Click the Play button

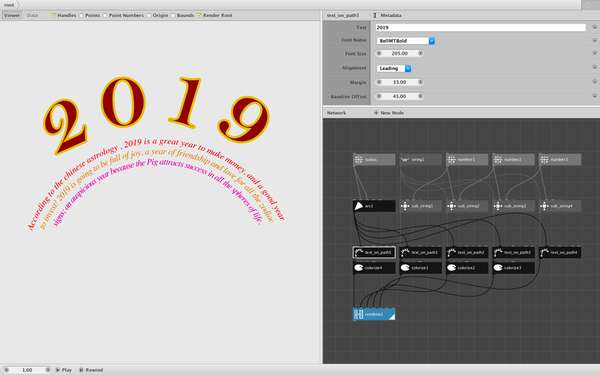[x=63, y=370]
